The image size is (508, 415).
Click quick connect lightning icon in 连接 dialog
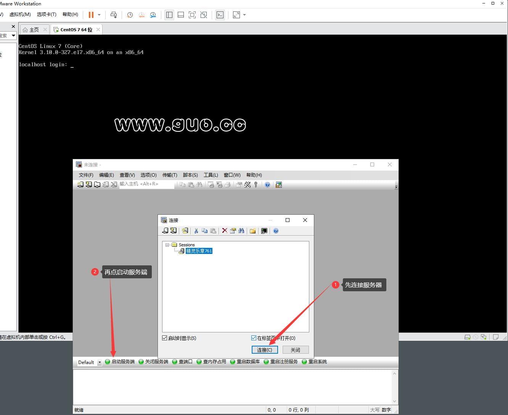(174, 231)
